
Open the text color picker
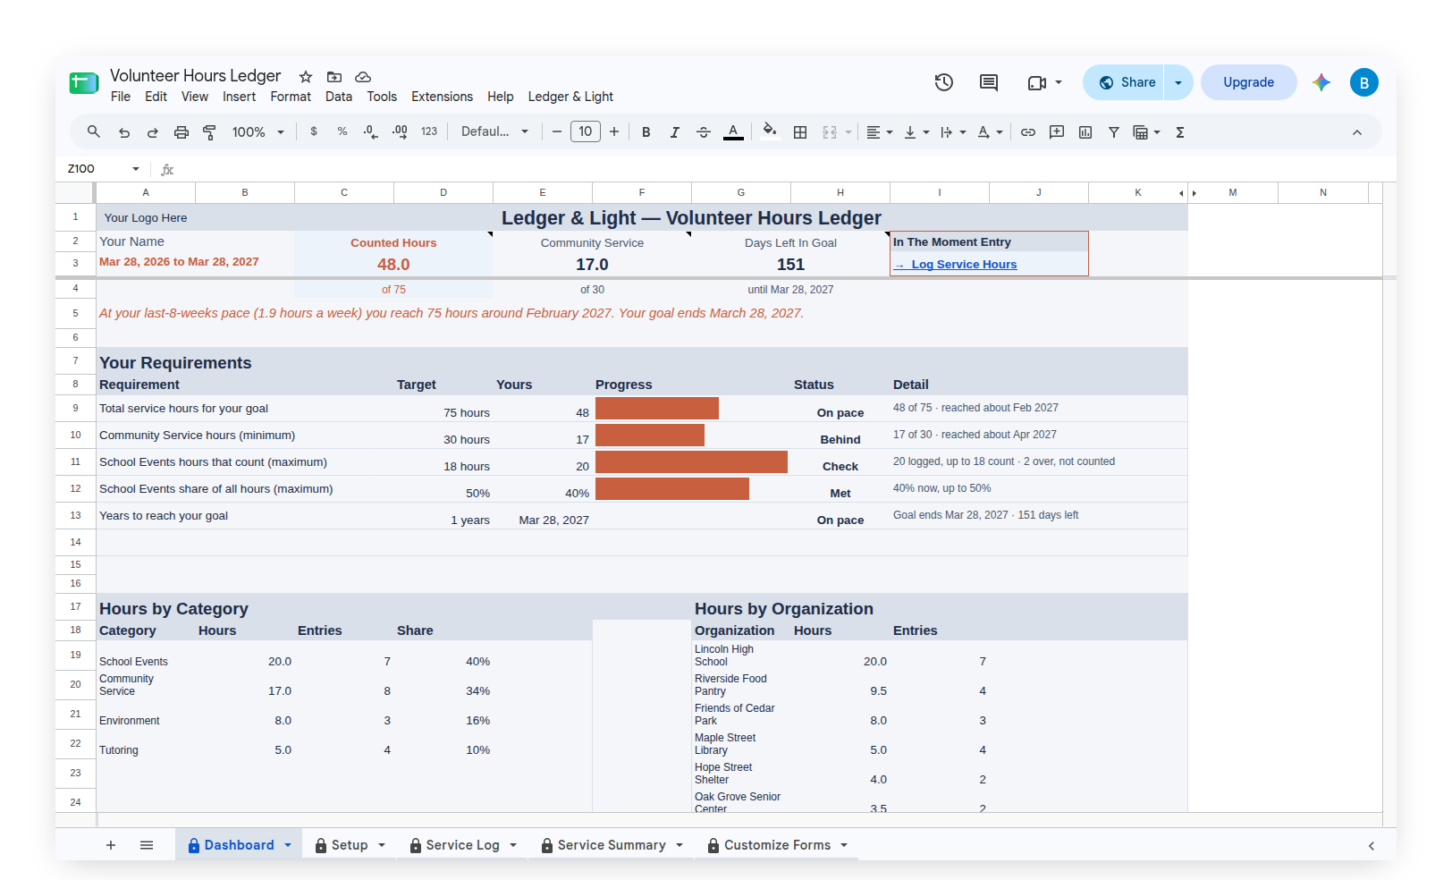733,132
